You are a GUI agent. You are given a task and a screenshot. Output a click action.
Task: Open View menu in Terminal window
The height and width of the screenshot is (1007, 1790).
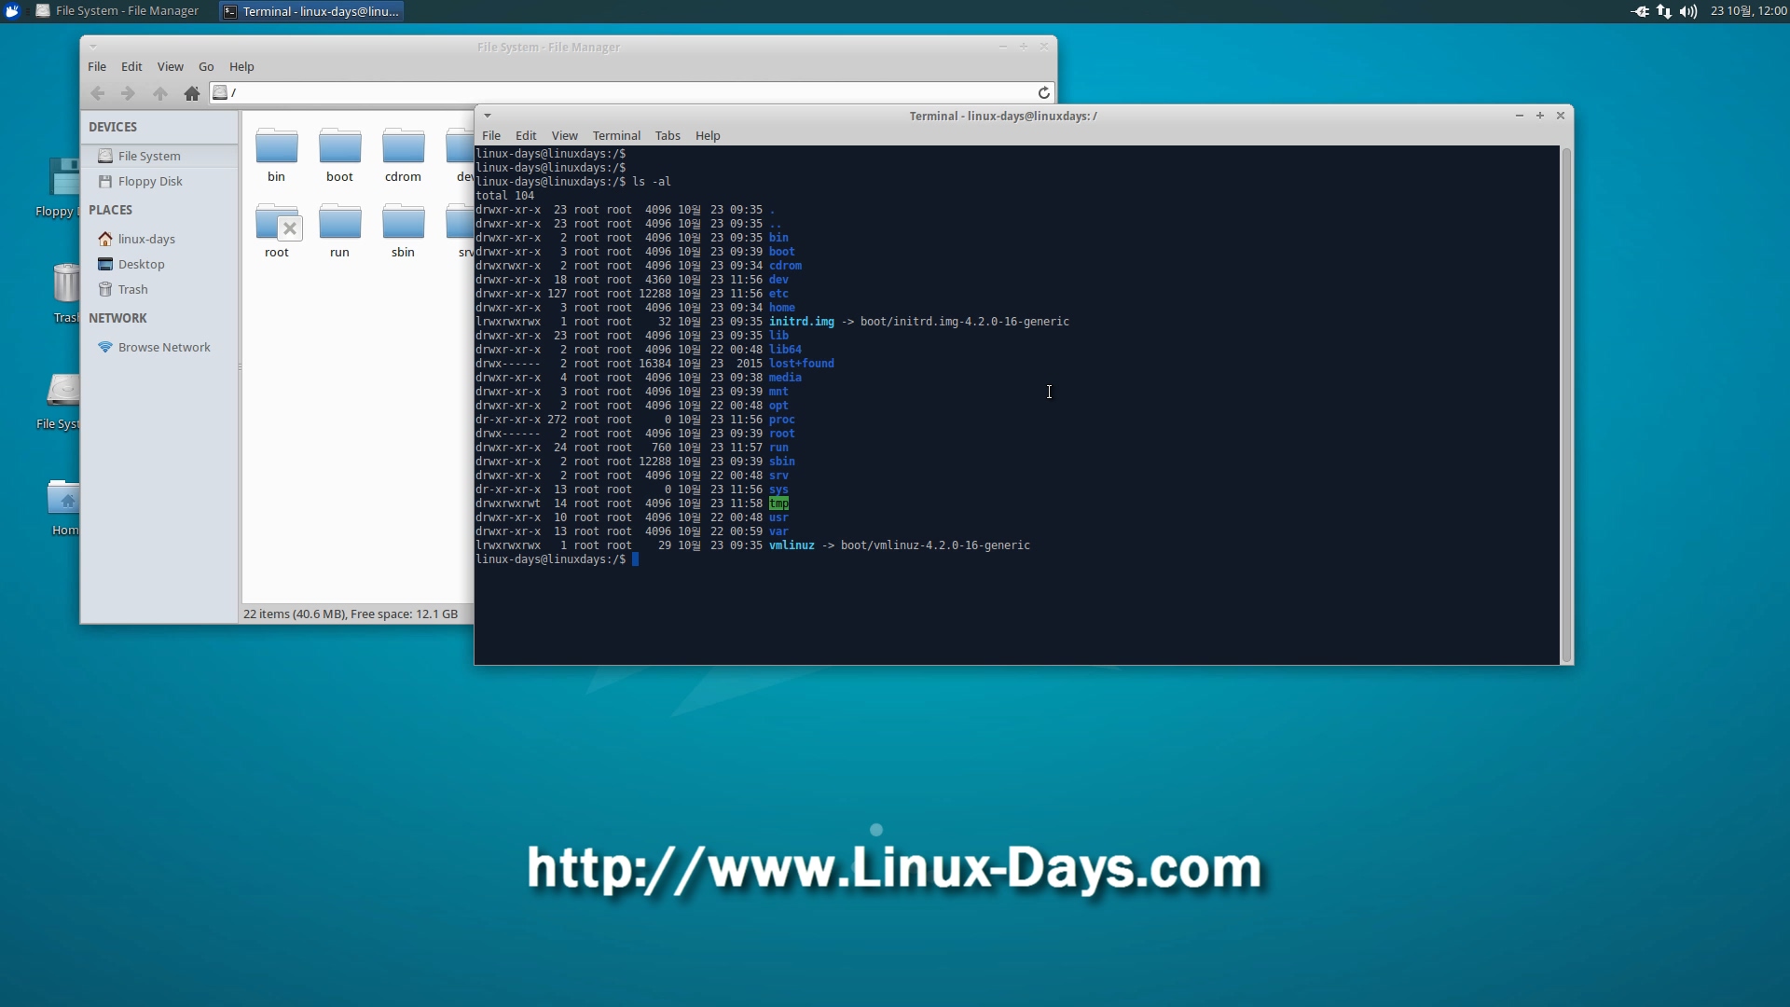(x=564, y=135)
